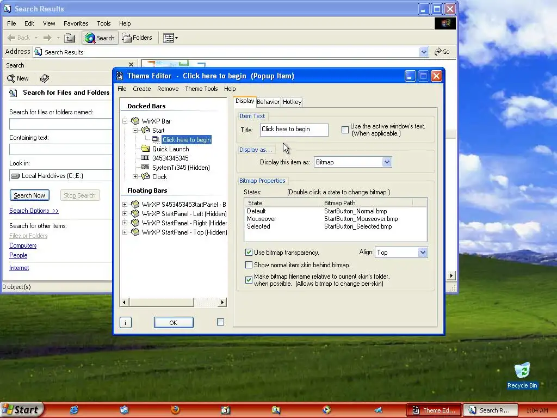Image resolution: width=557 pixels, height=418 pixels.
Task: Open the Address bar dropdown arrow
Action: click(423, 52)
